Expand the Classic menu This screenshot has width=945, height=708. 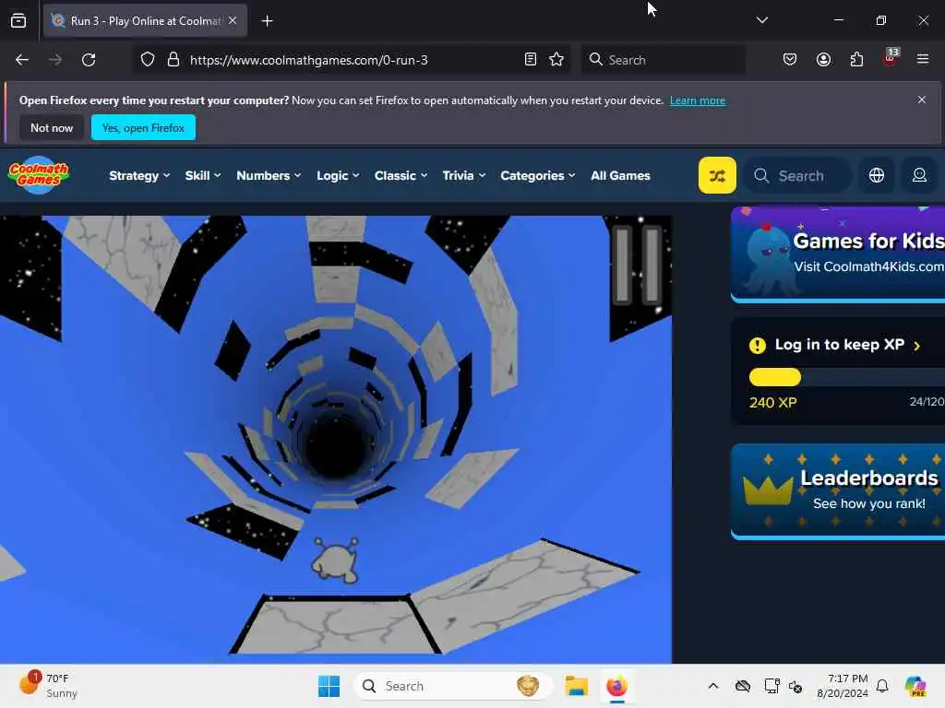point(401,175)
